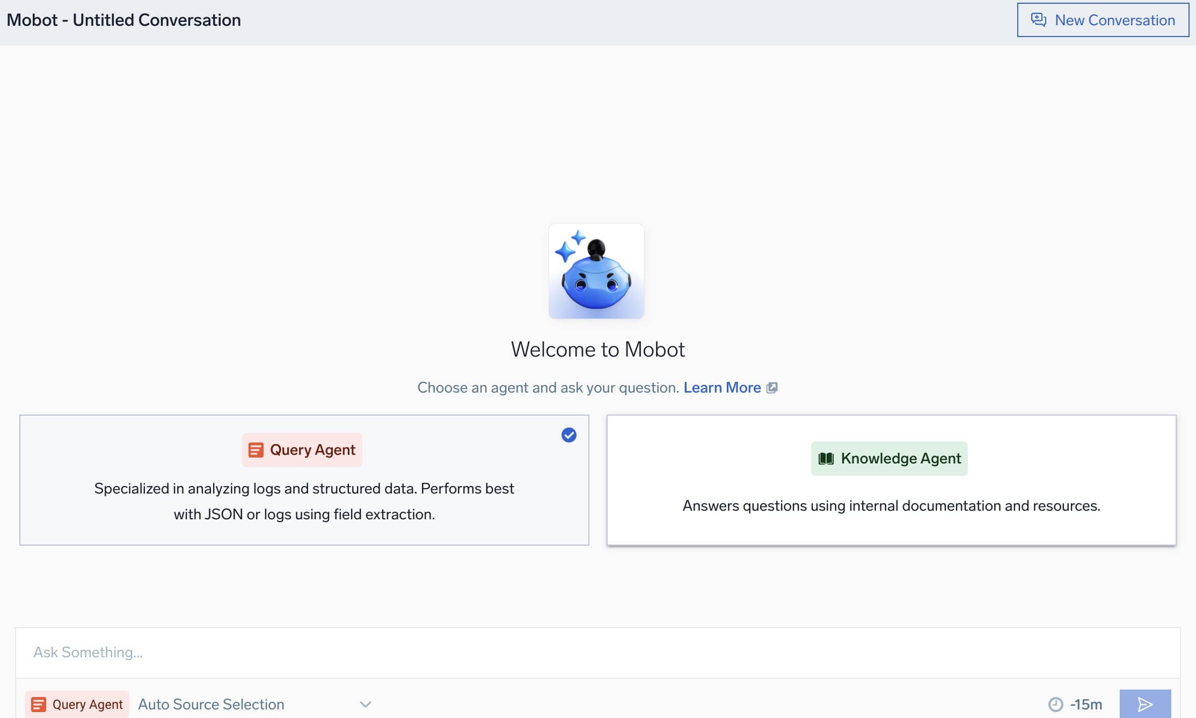The image size is (1196, 718).
Task: Click the Mobot robot avatar image
Action: [x=596, y=271]
